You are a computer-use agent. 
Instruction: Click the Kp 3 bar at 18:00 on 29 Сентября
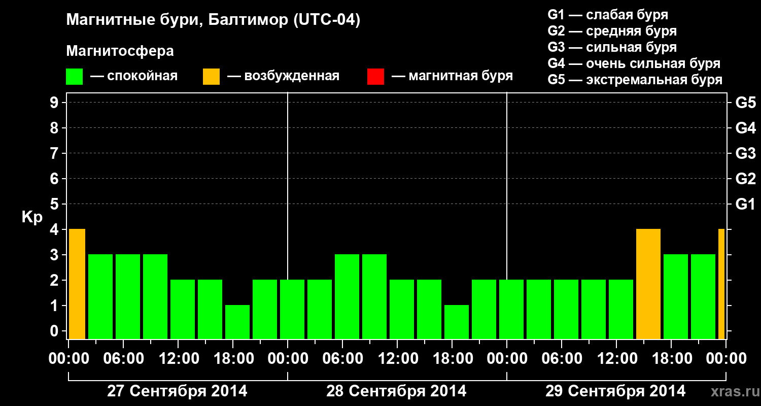pos(676,297)
